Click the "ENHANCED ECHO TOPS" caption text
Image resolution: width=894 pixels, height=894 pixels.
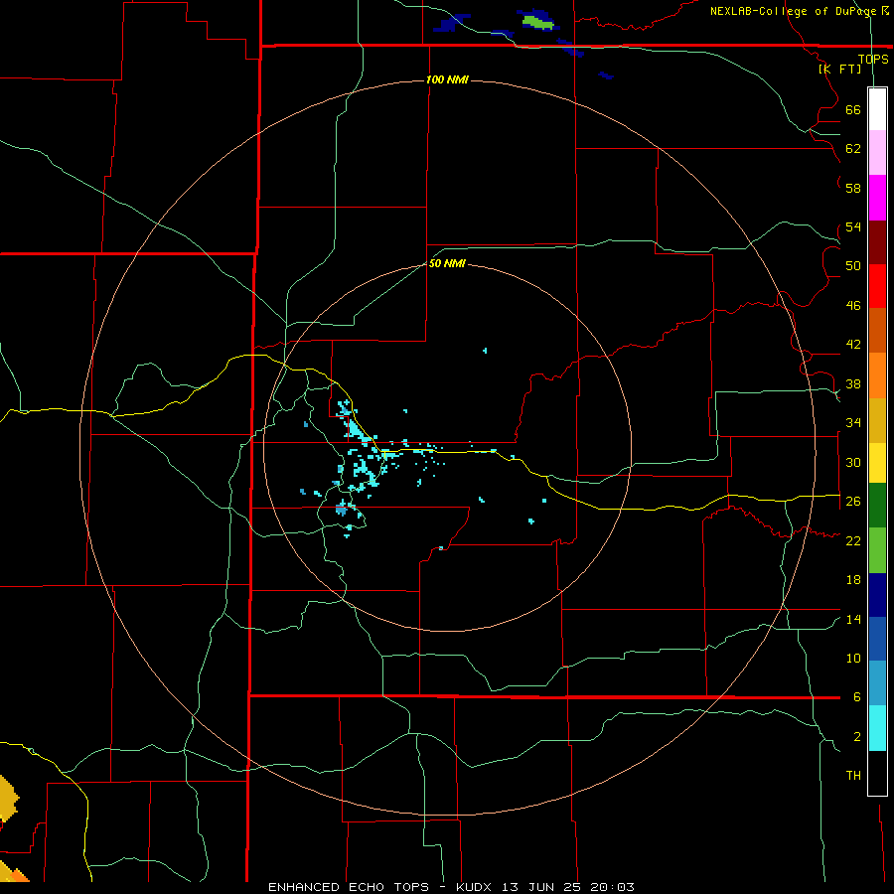(x=349, y=887)
